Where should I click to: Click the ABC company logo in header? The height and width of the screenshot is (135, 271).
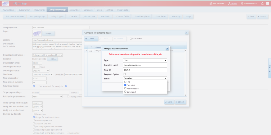5,3
